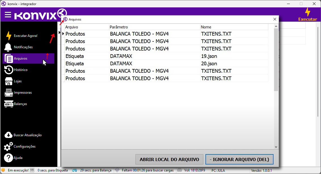Click Ajuda label in sidebar
The height and width of the screenshot is (174, 321).
click(x=18, y=158)
